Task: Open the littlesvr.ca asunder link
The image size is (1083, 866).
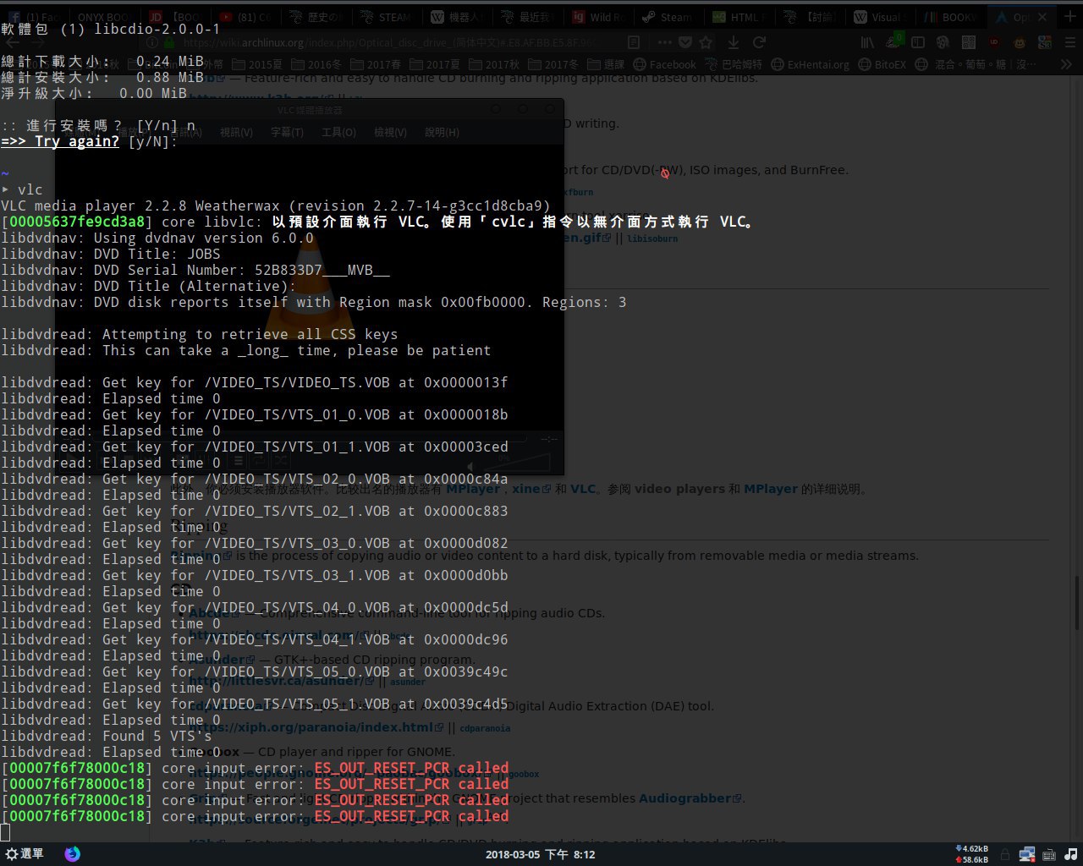Action: pos(282,681)
